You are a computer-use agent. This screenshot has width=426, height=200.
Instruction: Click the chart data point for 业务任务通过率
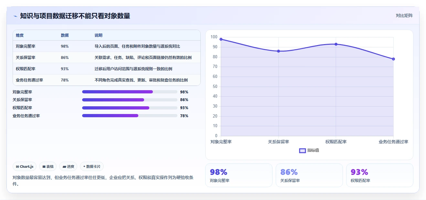(393, 59)
